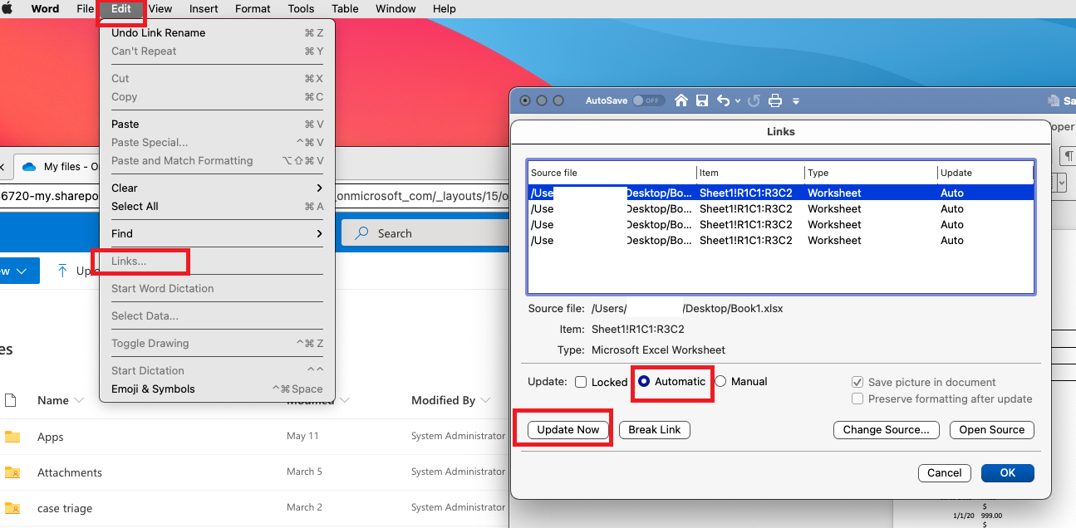The height and width of the screenshot is (528, 1076).
Task: Open the Table menu
Action: 345,8
